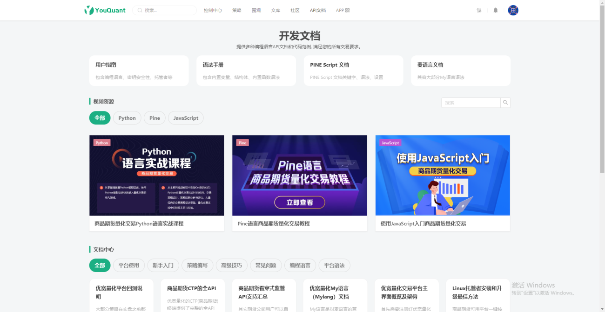
Task: Filter documents by 高级技巧
Action: pyautogui.click(x=232, y=266)
